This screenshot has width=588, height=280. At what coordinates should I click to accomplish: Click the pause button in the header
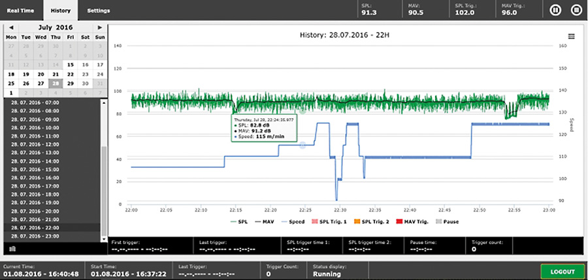pyautogui.click(x=555, y=10)
